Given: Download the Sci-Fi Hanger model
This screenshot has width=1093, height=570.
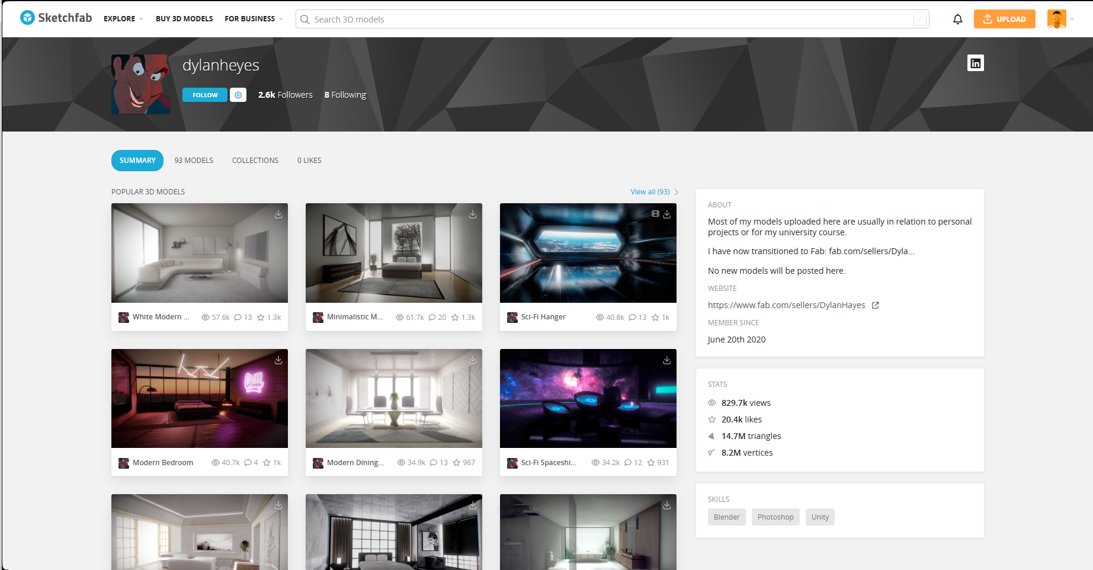Looking at the screenshot, I should pos(667,214).
